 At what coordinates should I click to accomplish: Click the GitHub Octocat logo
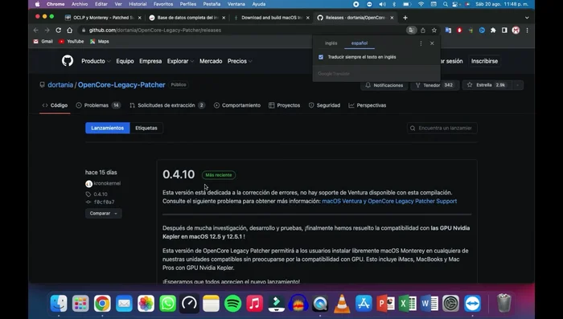(67, 60)
